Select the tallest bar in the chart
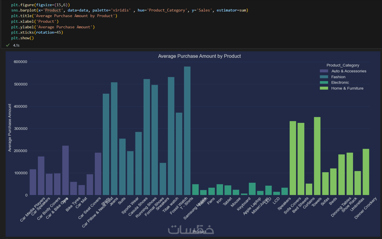Viewport: 382px width, 239px height. tap(187, 131)
